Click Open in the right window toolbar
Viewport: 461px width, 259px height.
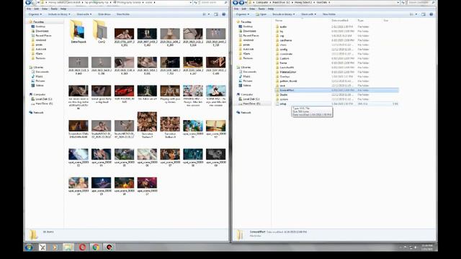(x=261, y=14)
